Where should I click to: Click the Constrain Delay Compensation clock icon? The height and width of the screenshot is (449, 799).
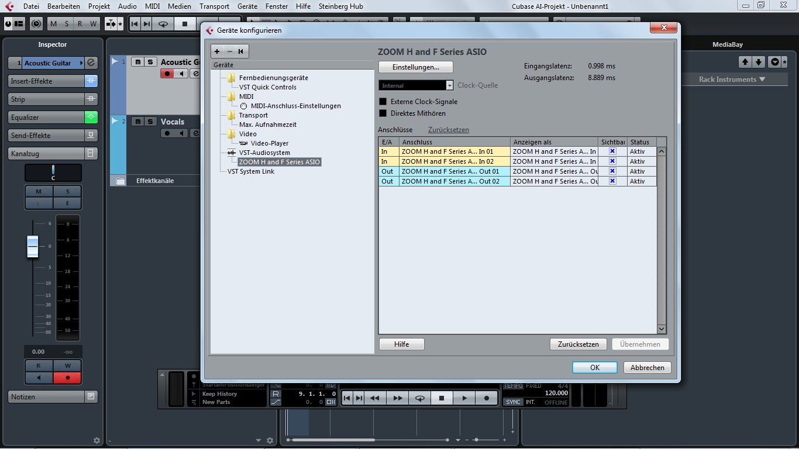point(36,24)
